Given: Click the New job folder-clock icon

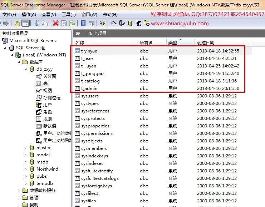Looking at the screenshot, I should pyautogui.click(x=147, y=23).
